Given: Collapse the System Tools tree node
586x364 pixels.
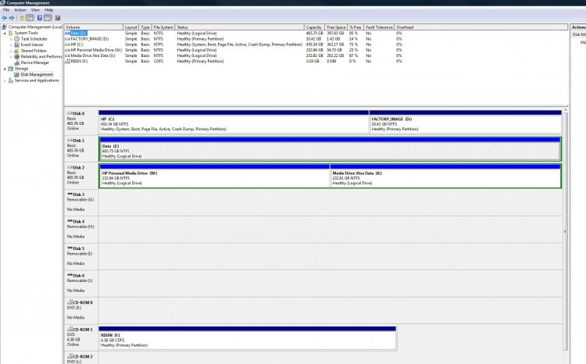Looking at the screenshot, I should coord(6,33).
